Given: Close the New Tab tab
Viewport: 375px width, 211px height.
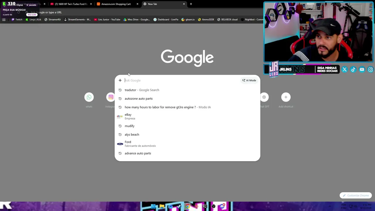Looking at the screenshot, I should tap(184, 4).
